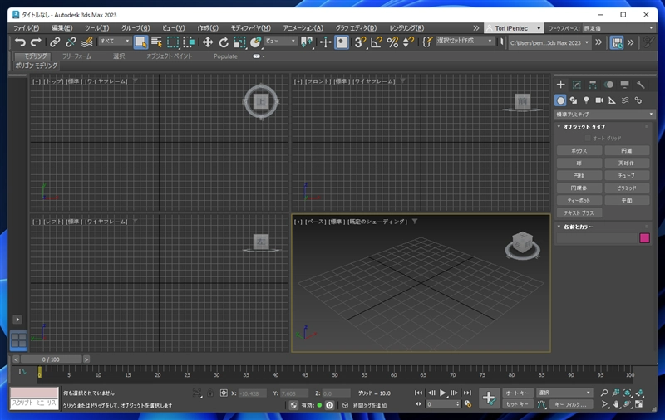Open Select by Name list icon
Viewport: 665px width, 420px height.
[x=156, y=42]
